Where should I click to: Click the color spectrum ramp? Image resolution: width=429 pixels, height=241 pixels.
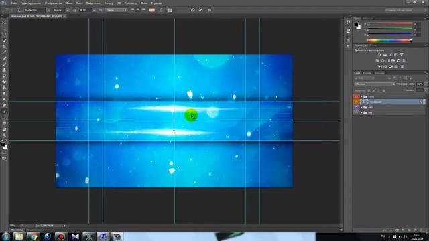389,40
